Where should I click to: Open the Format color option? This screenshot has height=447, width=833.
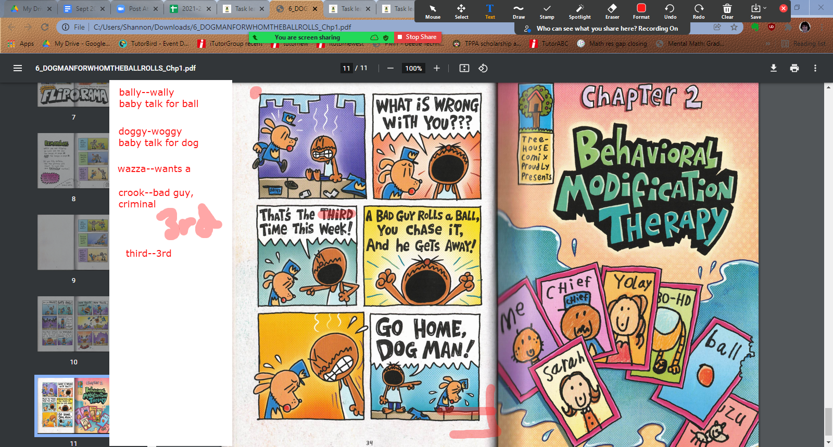641,11
